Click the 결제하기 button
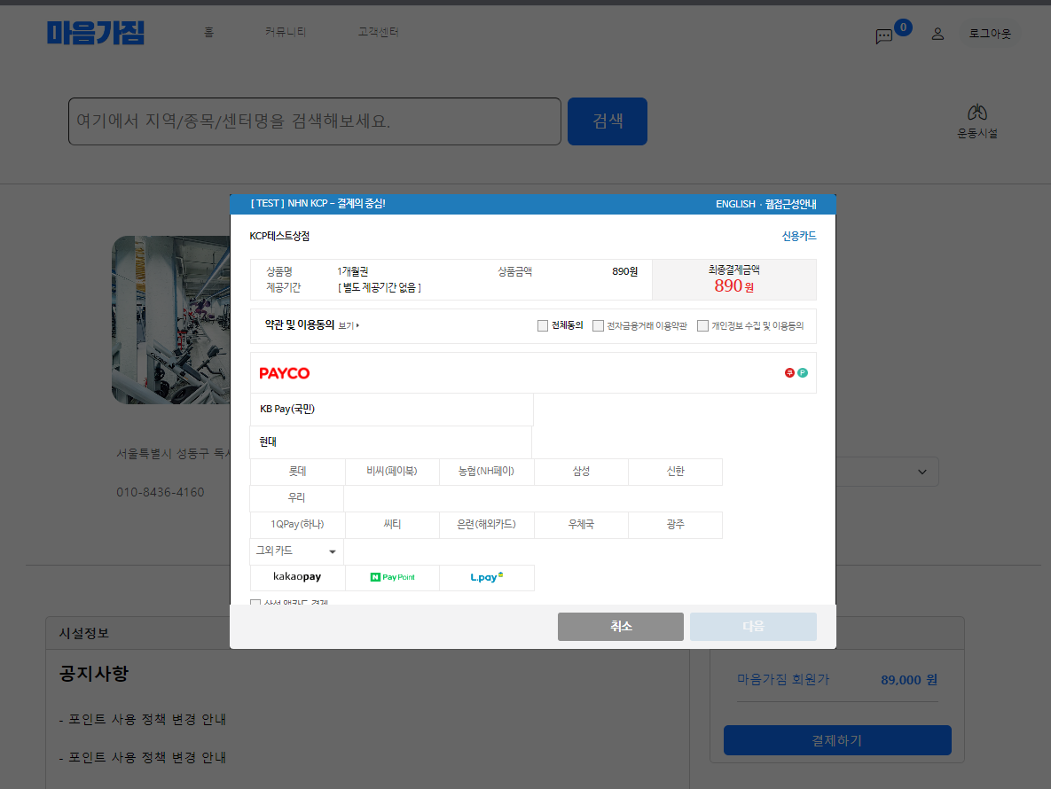 pos(837,740)
